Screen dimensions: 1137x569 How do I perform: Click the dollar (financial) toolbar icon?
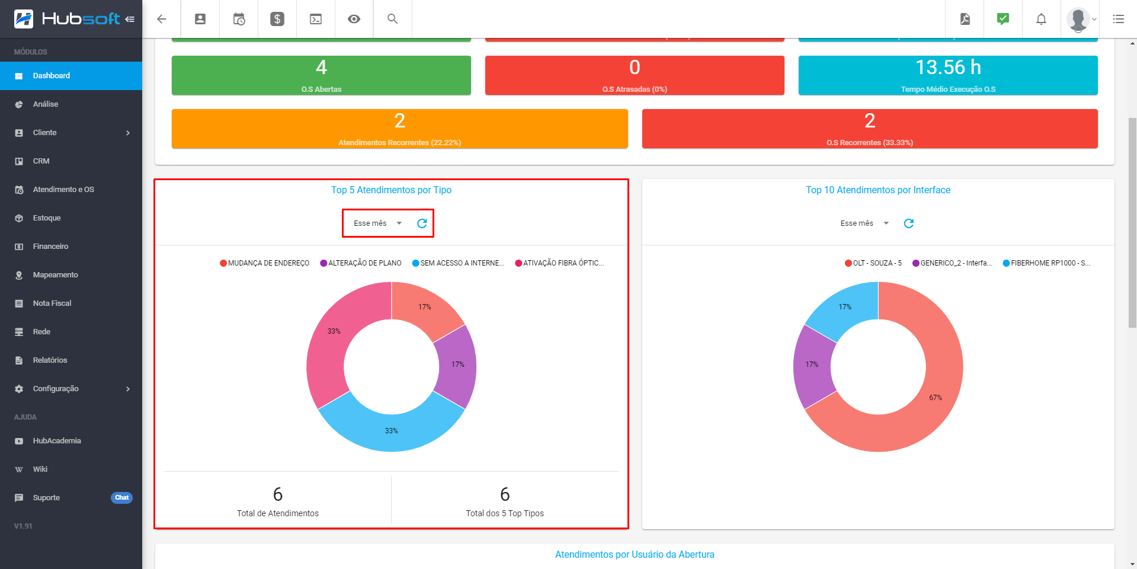(x=277, y=18)
